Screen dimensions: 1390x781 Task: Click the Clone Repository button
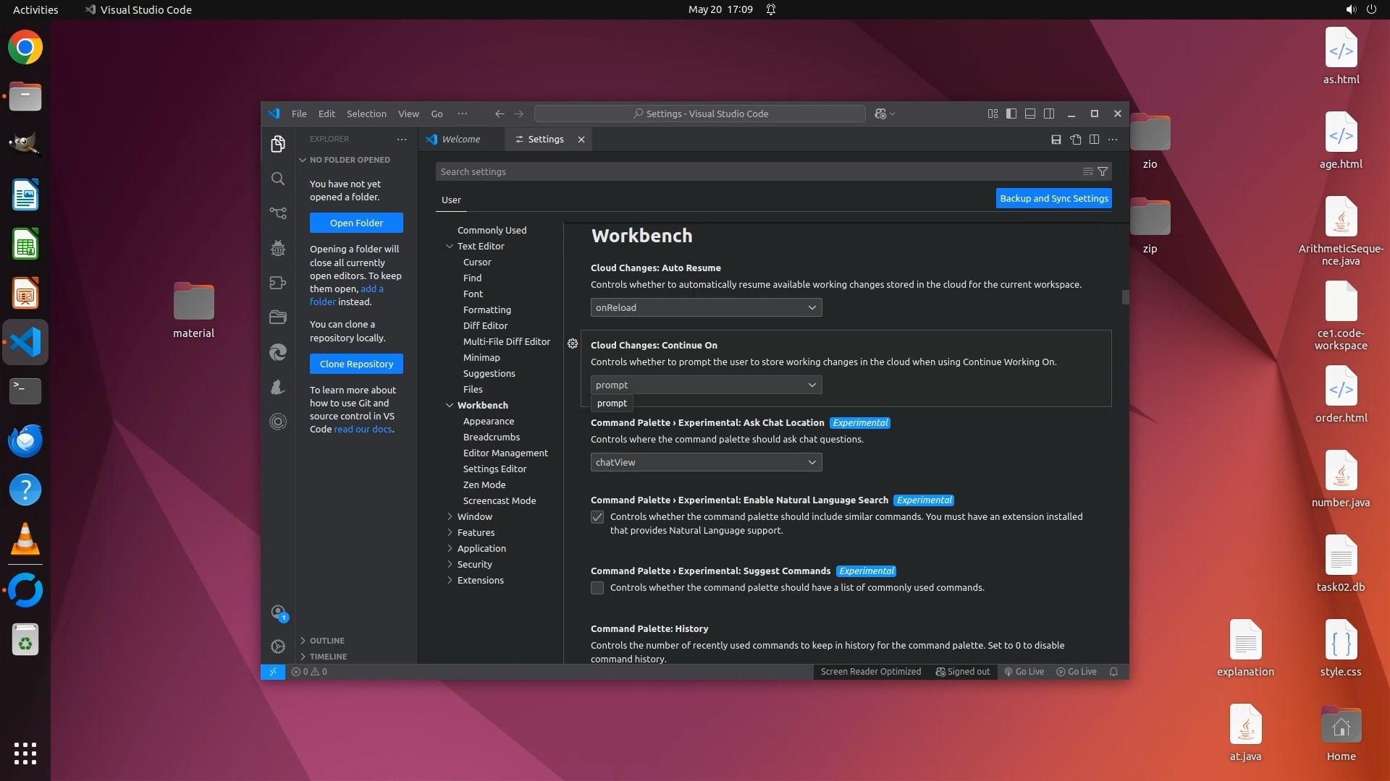pos(356,364)
